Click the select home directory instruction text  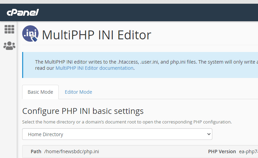127,122
